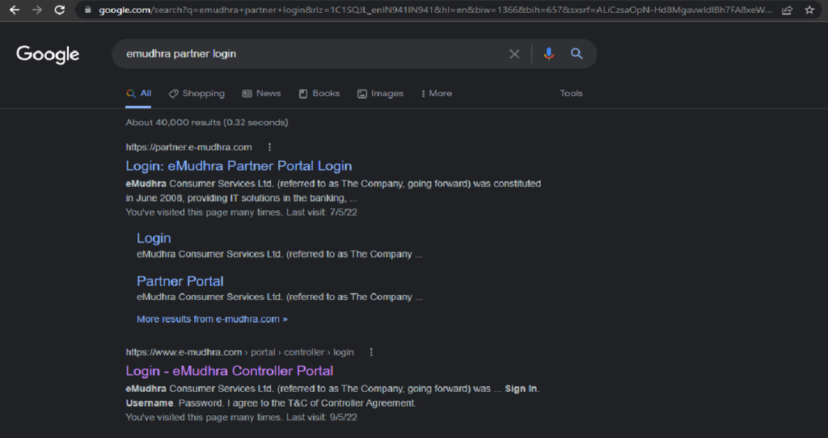Open Login - eMudhra Controller Portal result
Image resolution: width=828 pixels, height=438 pixels.
pyautogui.click(x=229, y=371)
